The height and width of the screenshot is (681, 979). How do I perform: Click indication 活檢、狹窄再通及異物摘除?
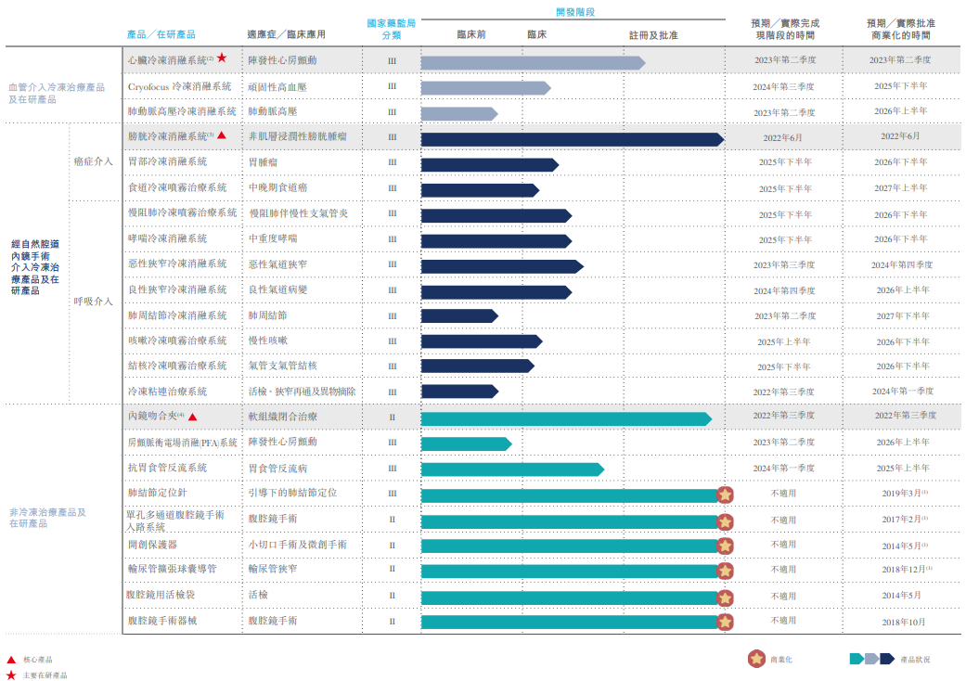point(303,392)
